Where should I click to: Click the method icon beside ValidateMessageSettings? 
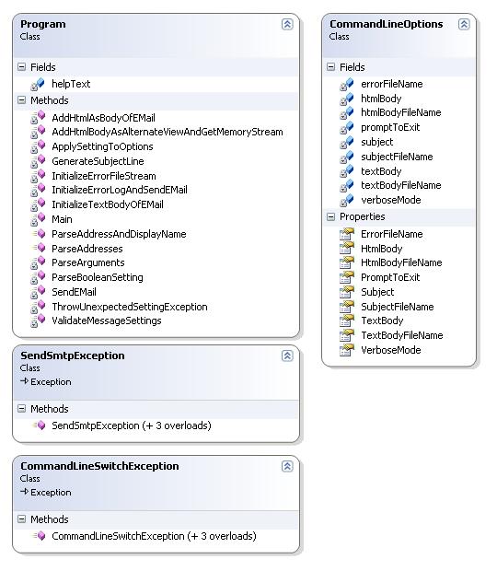[38, 320]
